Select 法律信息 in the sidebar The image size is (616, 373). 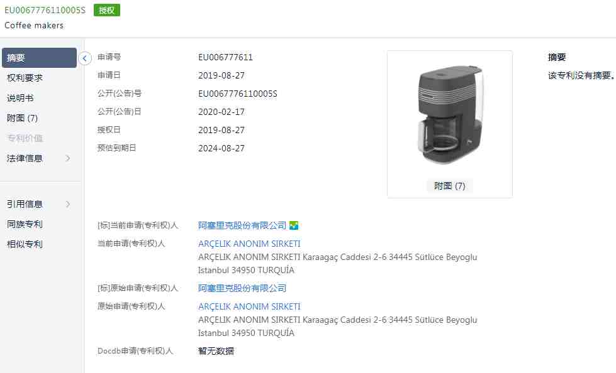pyautogui.click(x=25, y=158)
